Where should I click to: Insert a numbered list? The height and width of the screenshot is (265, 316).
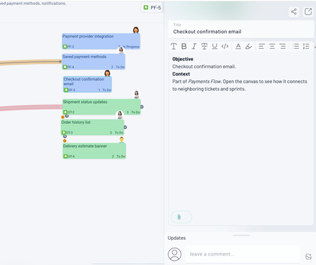(x=306, y=46)
